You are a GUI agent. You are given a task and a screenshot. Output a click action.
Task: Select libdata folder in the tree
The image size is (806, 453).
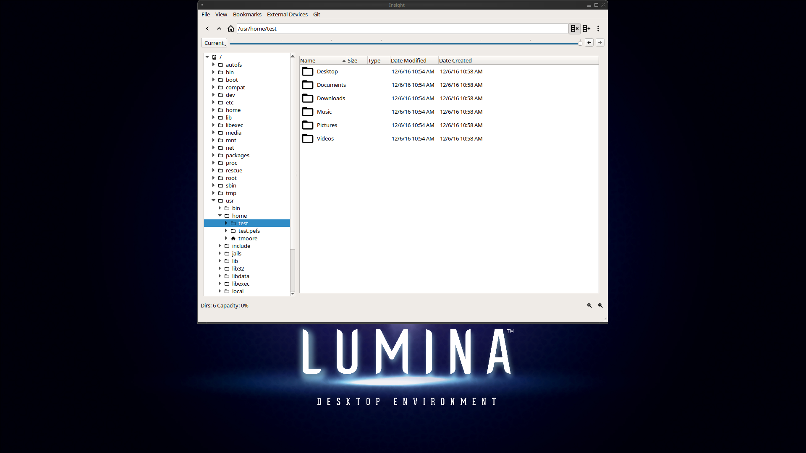[x=241, y=276]
